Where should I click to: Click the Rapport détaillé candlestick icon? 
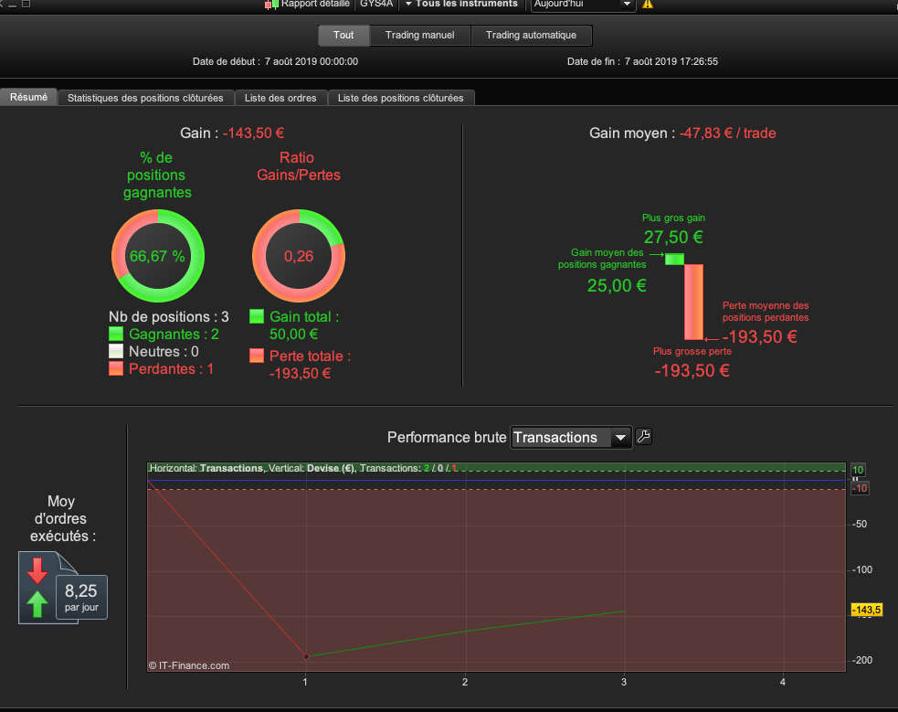click(271, 5)
